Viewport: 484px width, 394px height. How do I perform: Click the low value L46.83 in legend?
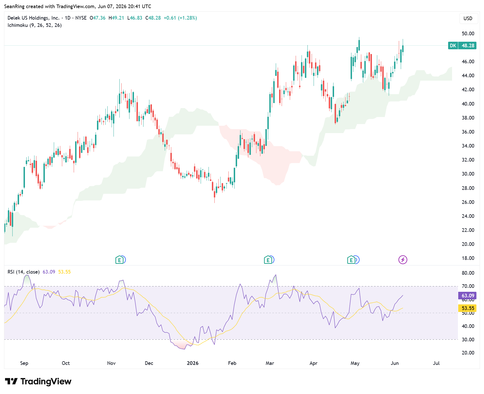tap(135, 18)
